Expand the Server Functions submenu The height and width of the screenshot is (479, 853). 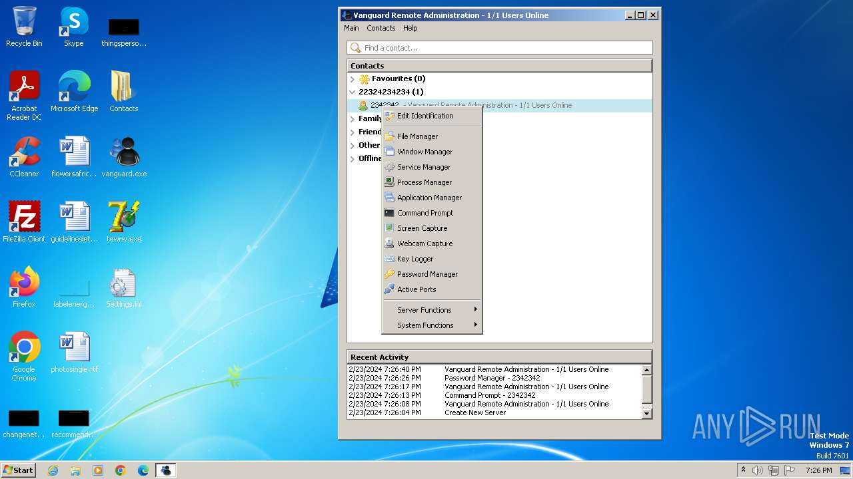click(432, 310)
